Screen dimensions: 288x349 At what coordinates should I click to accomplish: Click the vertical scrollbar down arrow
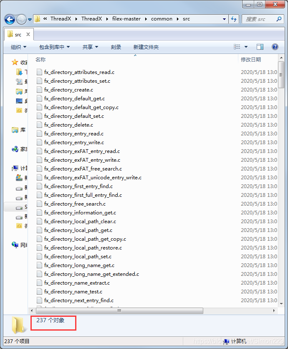(x=281, y=304)
